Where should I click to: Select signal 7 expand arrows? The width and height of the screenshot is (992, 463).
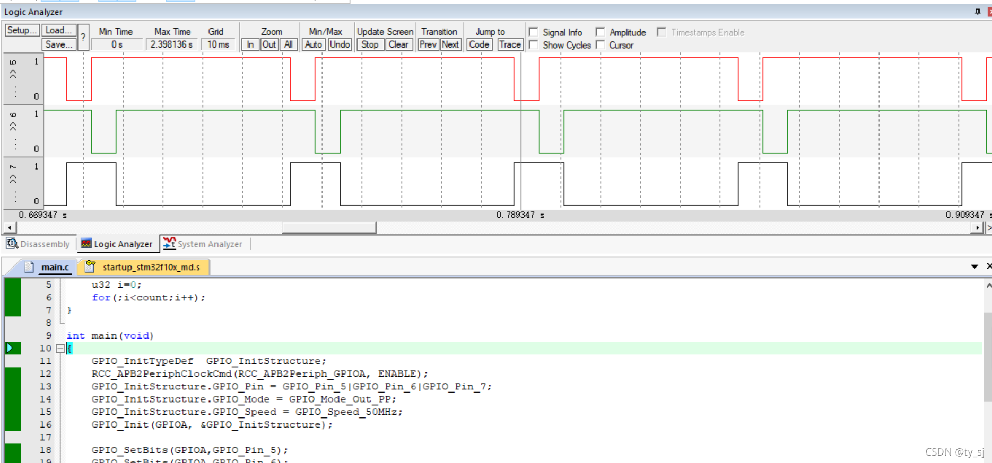[x=13, y=179]
